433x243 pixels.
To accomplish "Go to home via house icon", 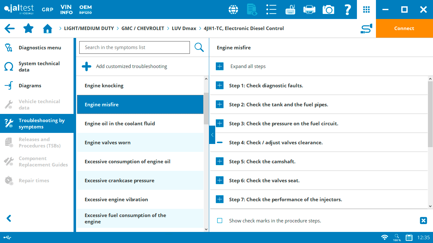I will (48, 29).
